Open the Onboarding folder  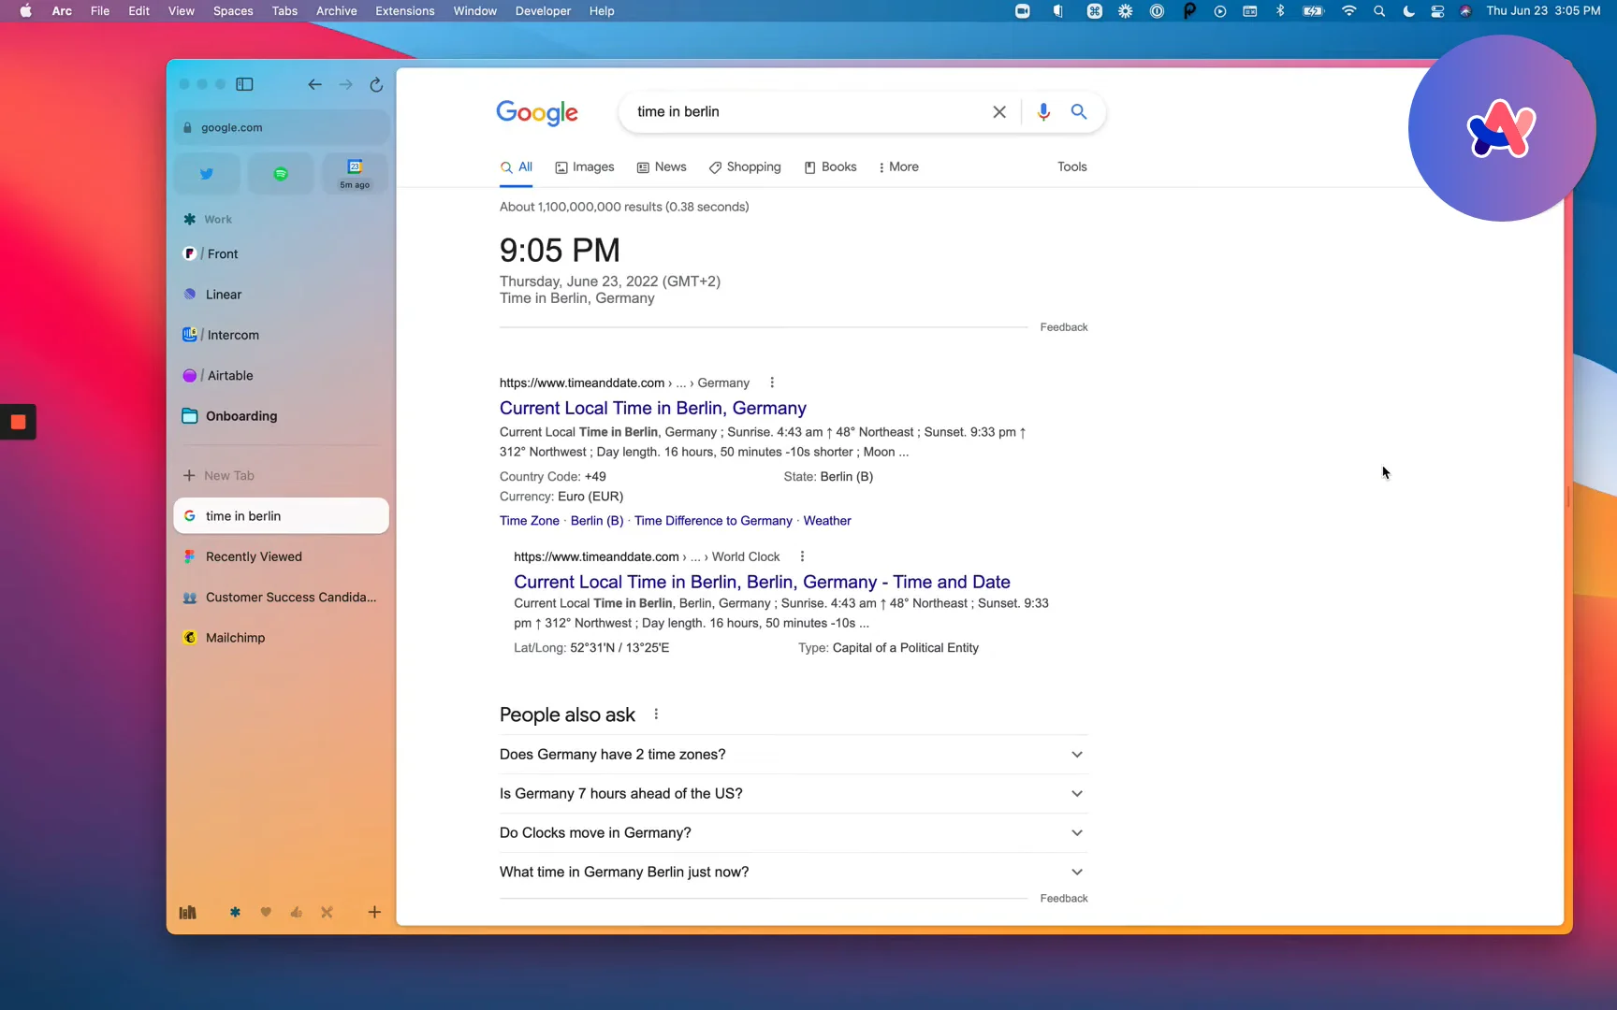(x=281, y=416)
